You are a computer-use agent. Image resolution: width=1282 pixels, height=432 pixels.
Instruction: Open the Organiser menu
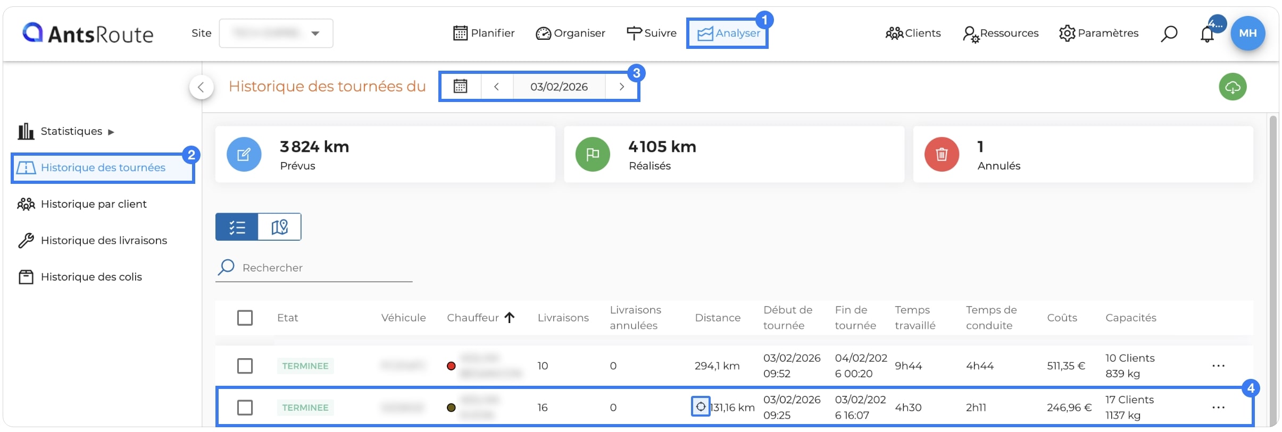pyautogui.click(x=570, y=33)
